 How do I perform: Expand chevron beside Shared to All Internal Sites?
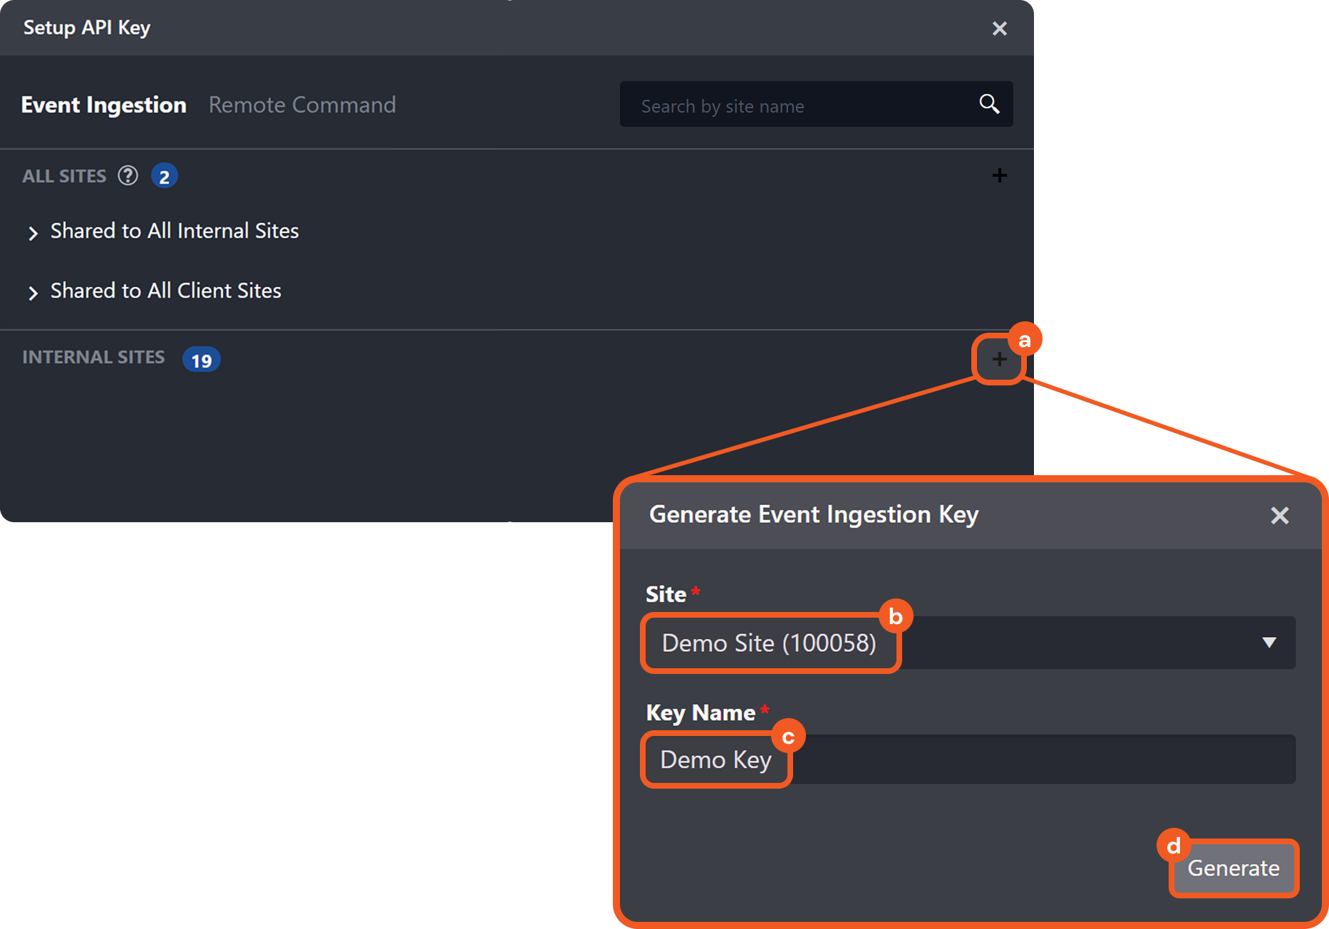pos(33,233)
